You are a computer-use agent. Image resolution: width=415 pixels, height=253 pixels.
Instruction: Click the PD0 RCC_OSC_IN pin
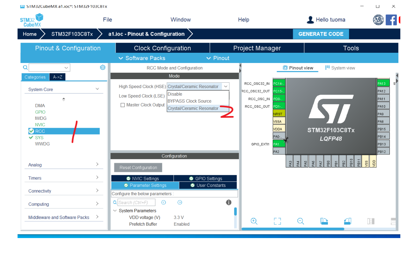coord(279,99)
